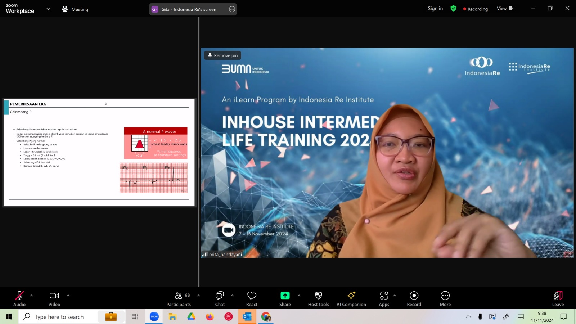Open Zoom Apps
Viewport: 576px width, 324px height.
click(x=384, y=299)
